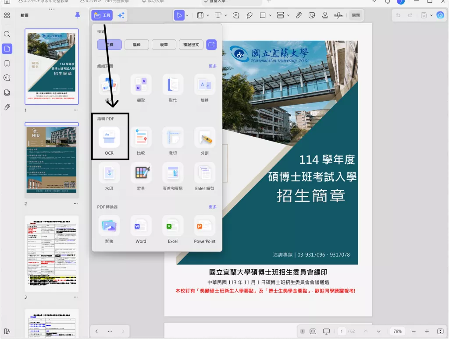Open search in left sidebar
The width and height of the screenshot is (449, 339).
click(x=7, y=34)
